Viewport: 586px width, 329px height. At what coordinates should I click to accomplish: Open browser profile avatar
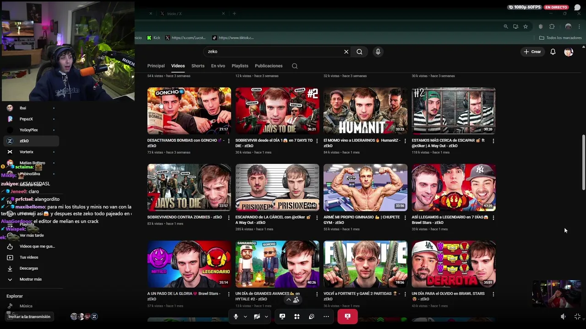568,27
